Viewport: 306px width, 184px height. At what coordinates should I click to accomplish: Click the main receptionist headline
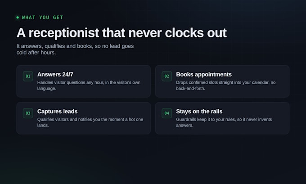click(x=121, y=33)
